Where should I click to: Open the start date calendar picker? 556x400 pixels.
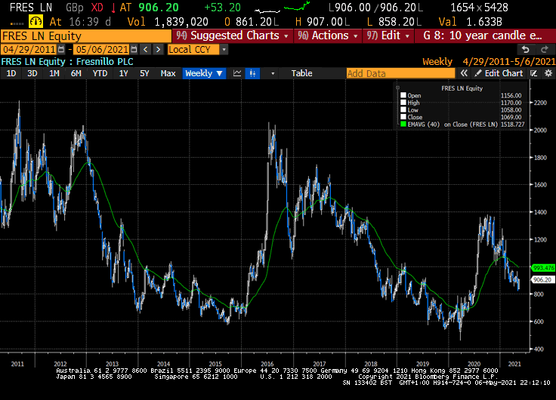(61, 49)
